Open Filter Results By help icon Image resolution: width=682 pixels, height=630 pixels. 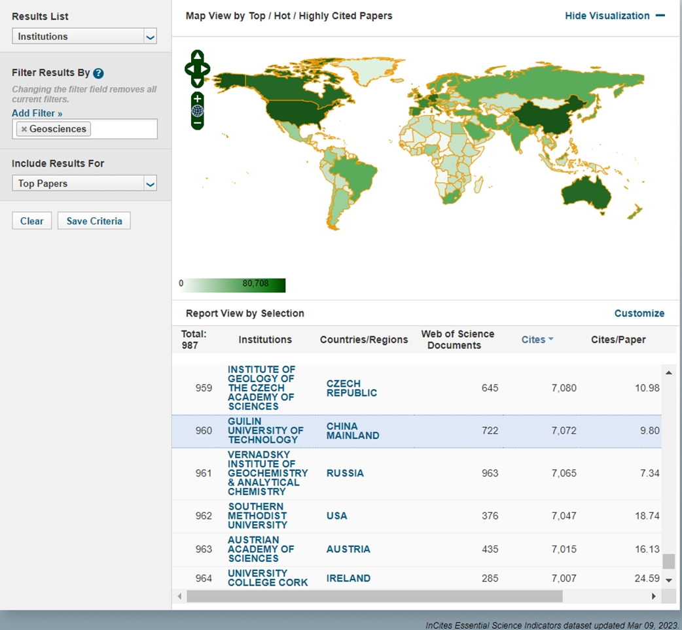pos(98,73)
